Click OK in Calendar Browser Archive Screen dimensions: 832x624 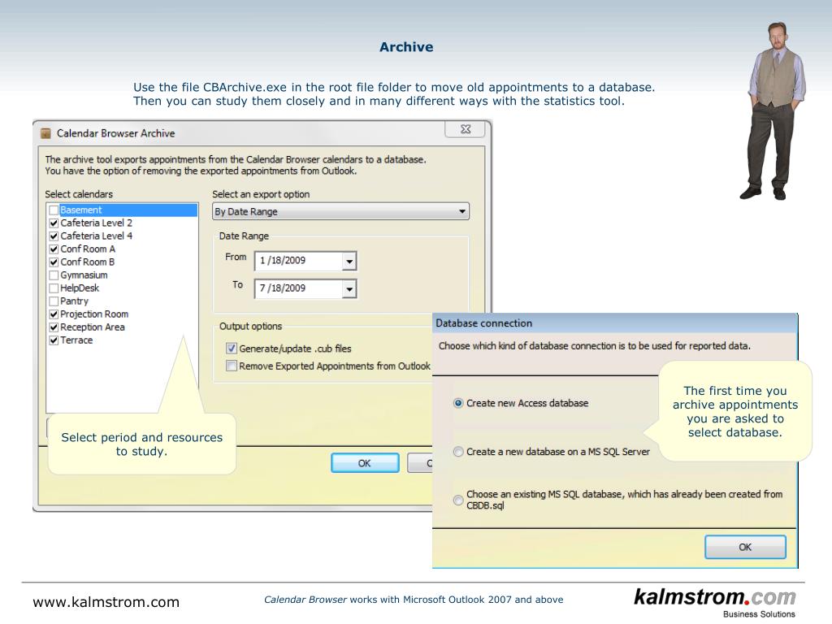coord(365,463)
